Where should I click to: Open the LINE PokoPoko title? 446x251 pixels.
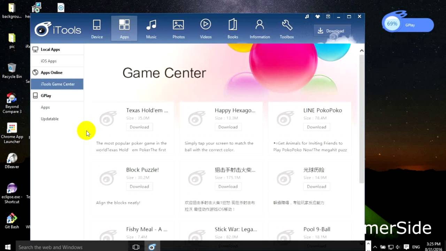(x=323, y=110)
